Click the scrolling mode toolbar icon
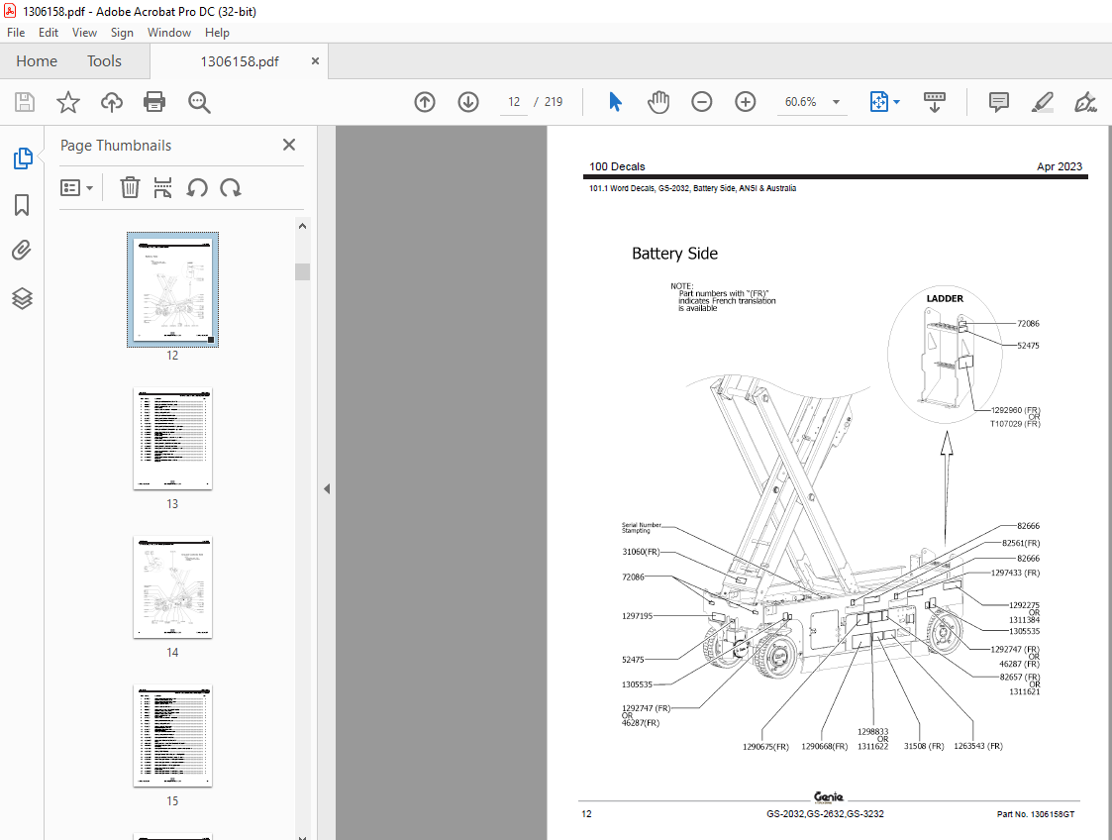This screenshot has width=1112, height=840. tap(934, 102)
